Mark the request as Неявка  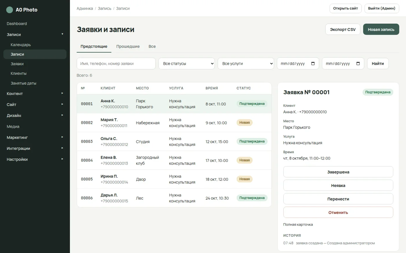pyautogui.click(x=338, y=186)
